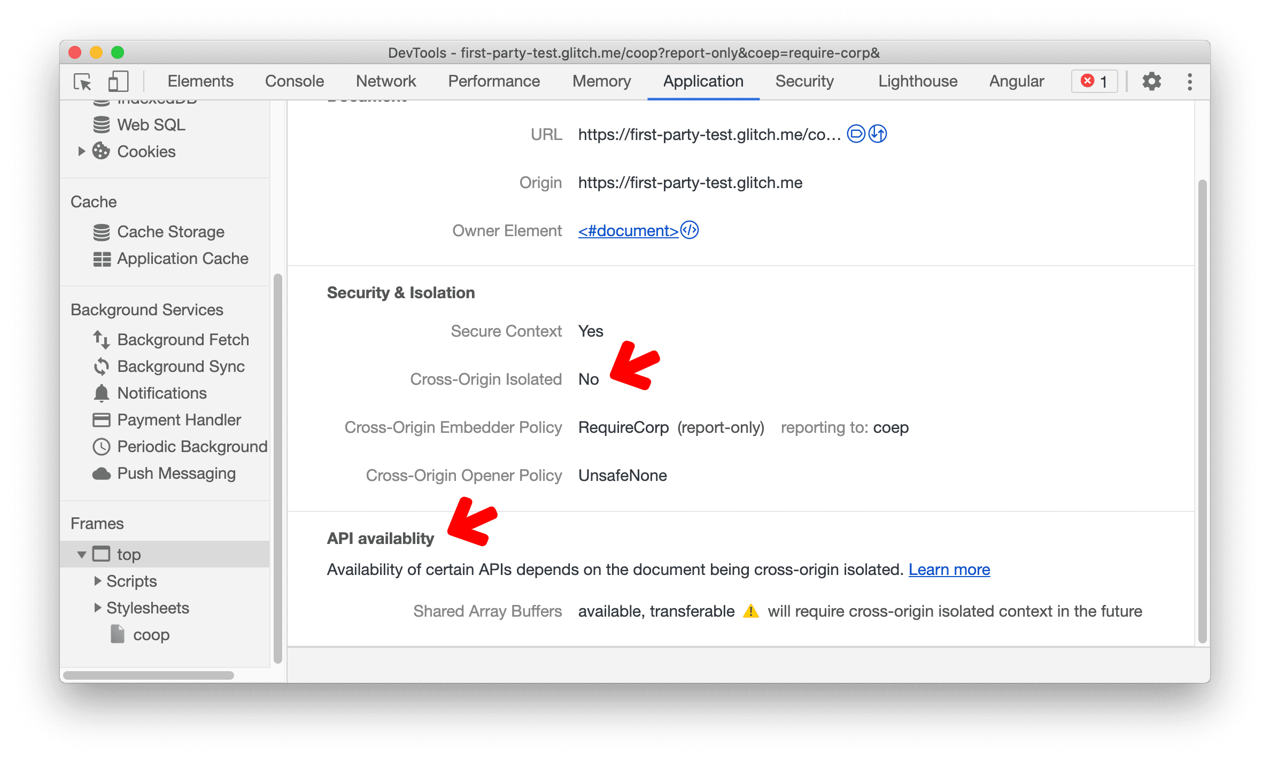Click the Owner Element inspect icon
1270x762 pixels.
tap(707, 230)
